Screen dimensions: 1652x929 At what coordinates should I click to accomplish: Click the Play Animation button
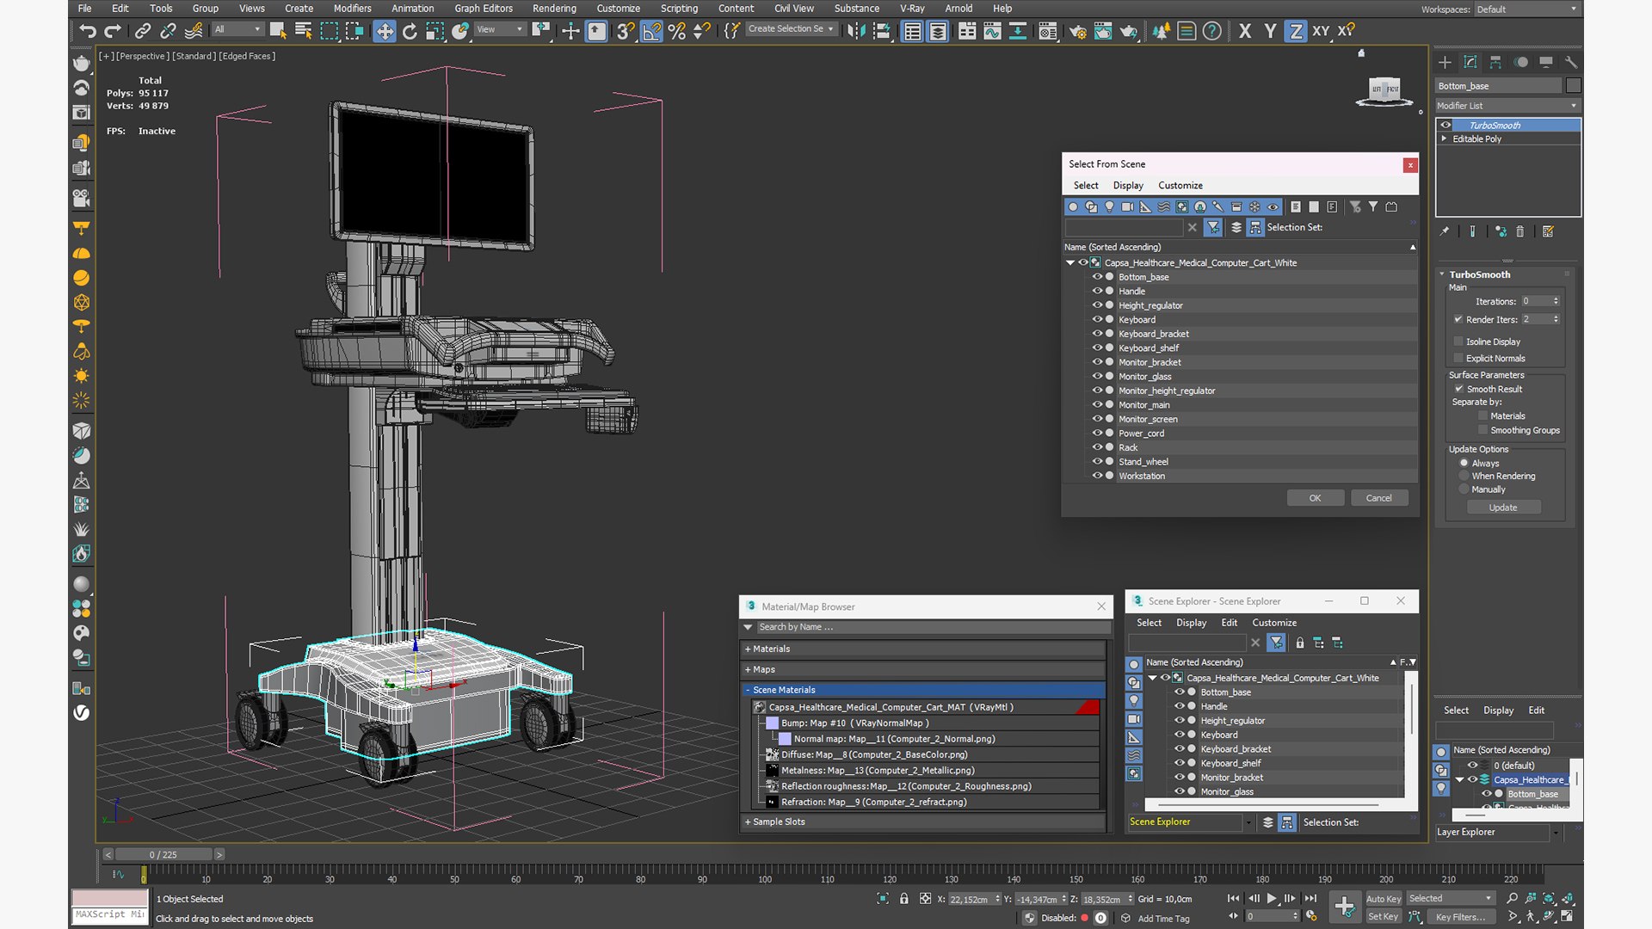point(1271,898)
